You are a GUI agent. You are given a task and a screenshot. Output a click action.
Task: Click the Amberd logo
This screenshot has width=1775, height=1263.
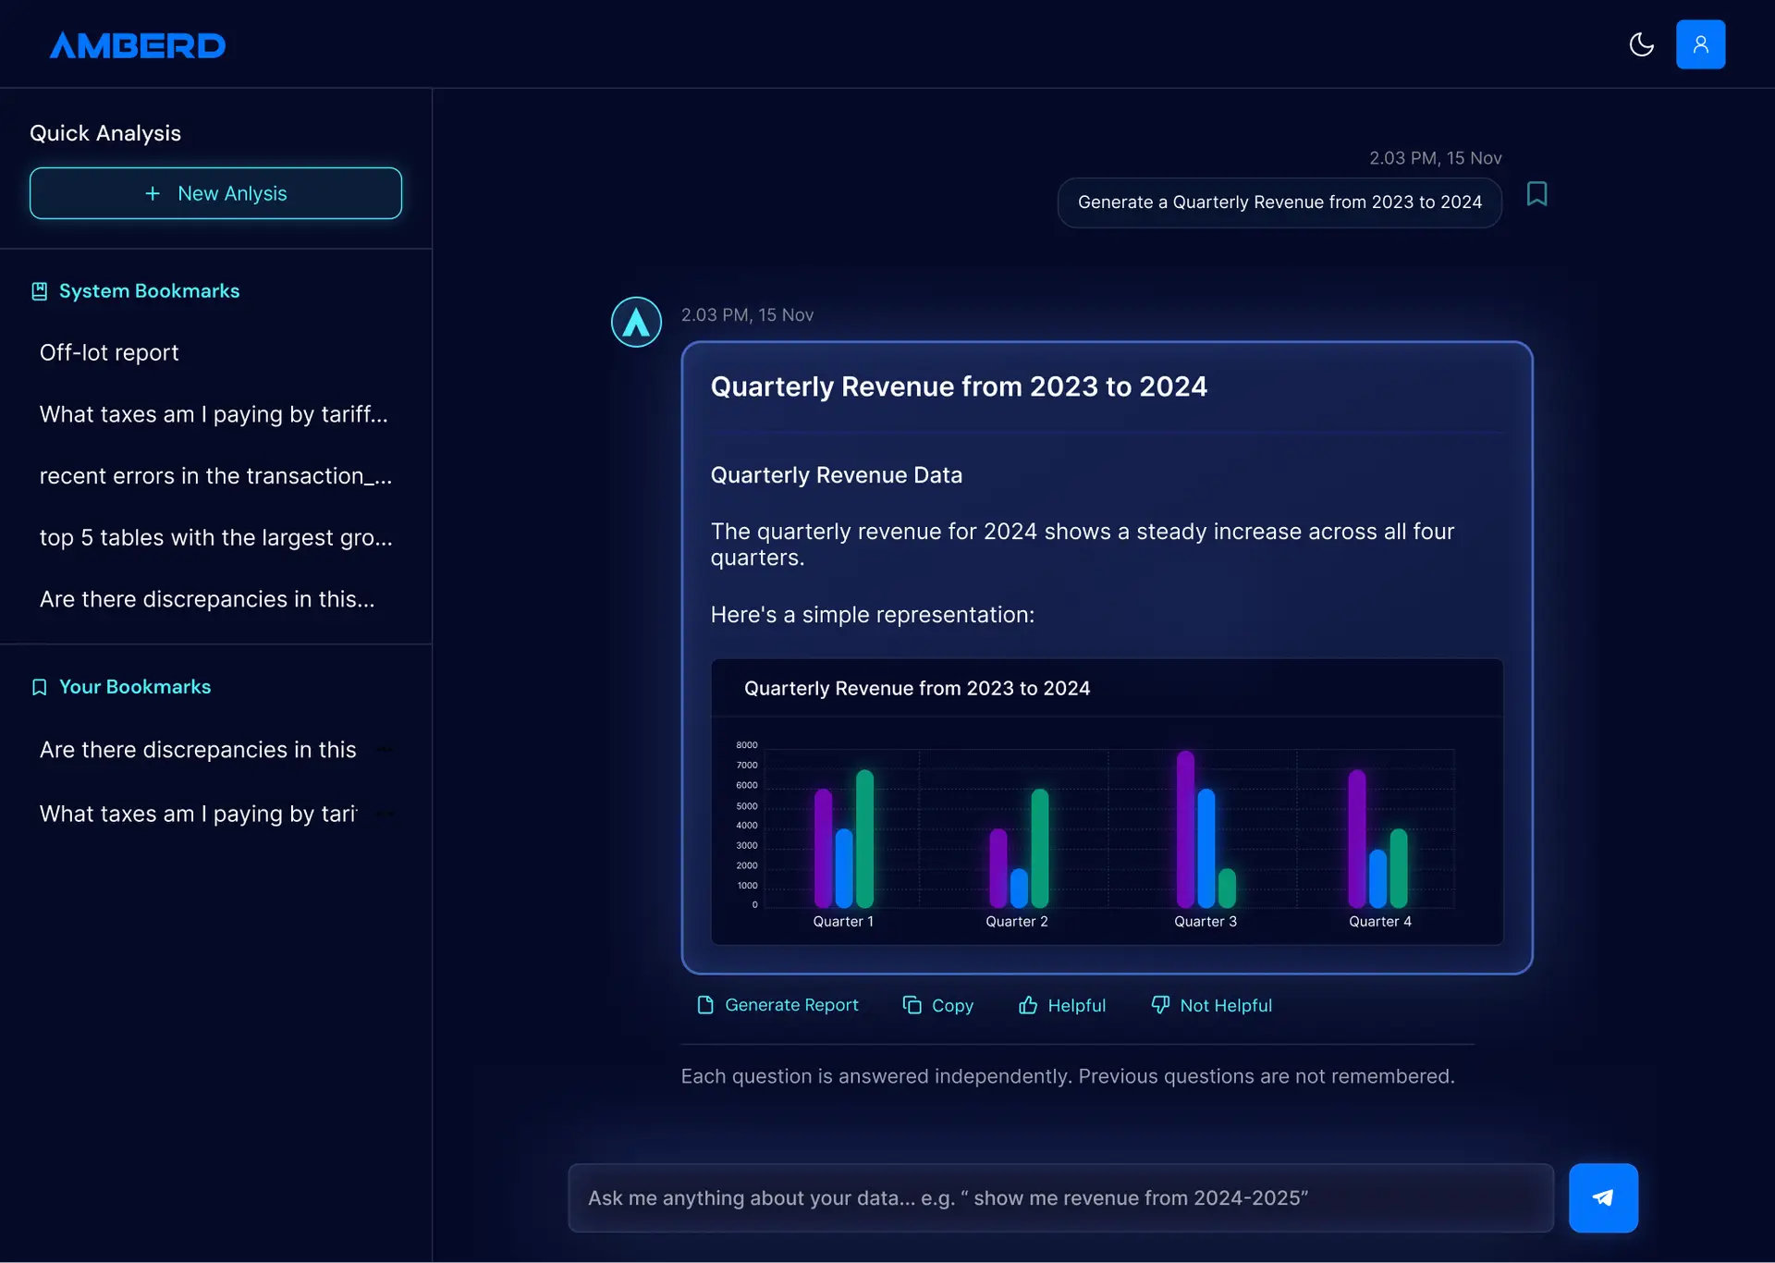[x=138, y=45]
